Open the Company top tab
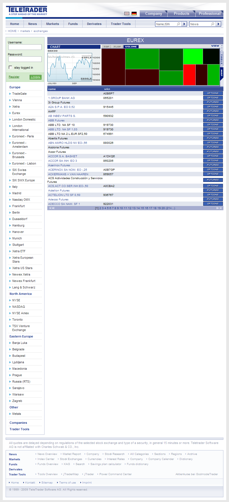Viewport: 229px width, 502px height. point(154,13)
